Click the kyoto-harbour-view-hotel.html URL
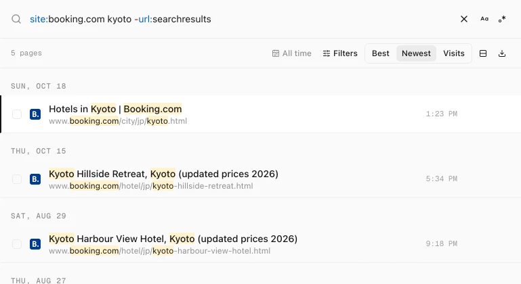This screenshot has height=284, width=521. coord(159,251)
